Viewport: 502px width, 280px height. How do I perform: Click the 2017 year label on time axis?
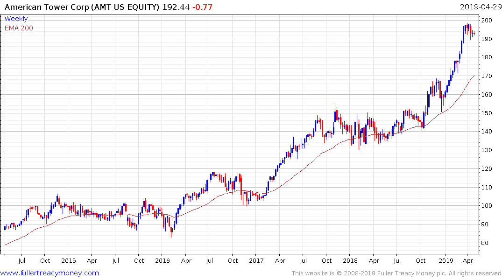(x=256, y=260)
